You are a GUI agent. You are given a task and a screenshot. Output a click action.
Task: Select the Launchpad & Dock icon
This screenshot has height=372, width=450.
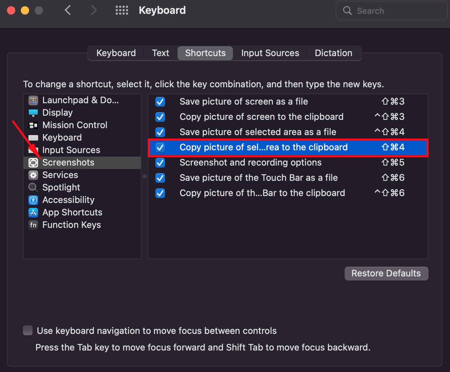(x=33, y=100)
